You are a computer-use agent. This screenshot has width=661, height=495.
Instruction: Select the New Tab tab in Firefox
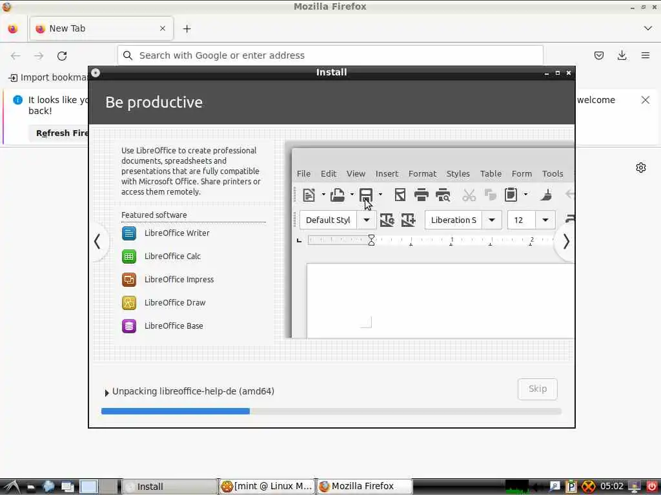pyautogui.click(x=101, y=28)
